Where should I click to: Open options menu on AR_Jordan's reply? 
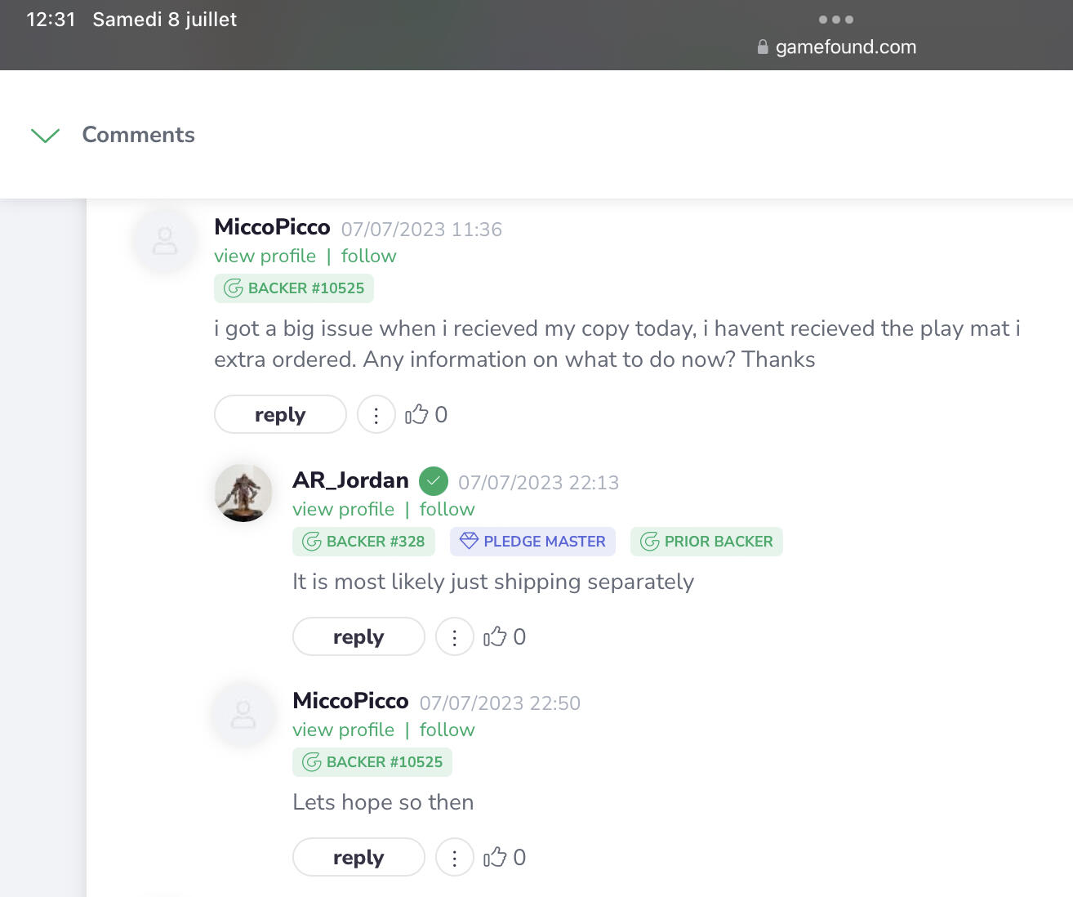tap(454, 637)
